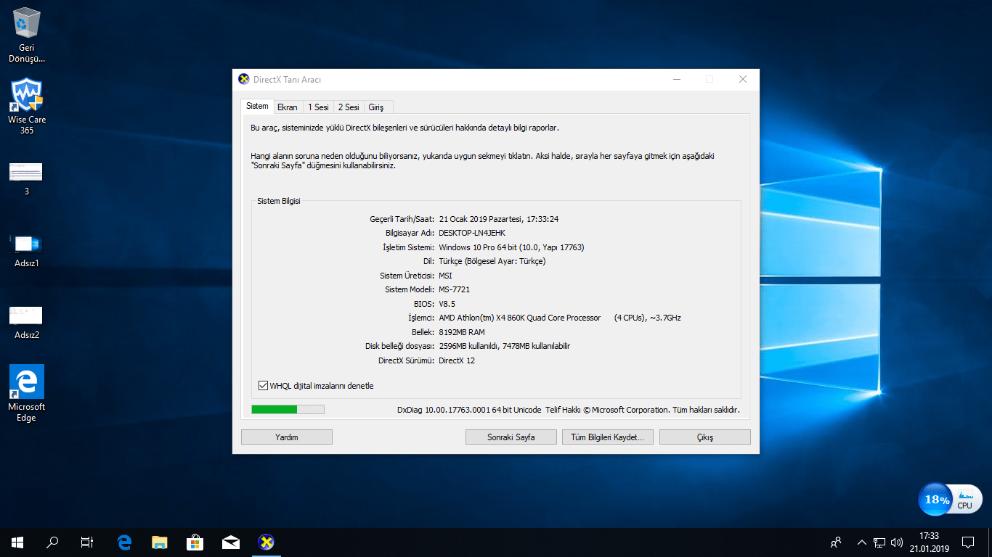Viewport: 992px width, 557px height.
Task: Click the 'DirectX 12' version value
Action: point(458,360)
